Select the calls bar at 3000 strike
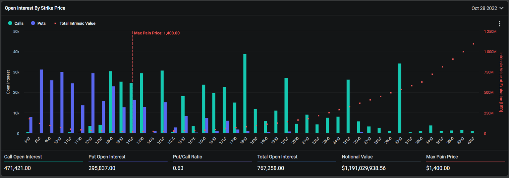Viewport: 509px width, 178px height. [x=400, y=98]
